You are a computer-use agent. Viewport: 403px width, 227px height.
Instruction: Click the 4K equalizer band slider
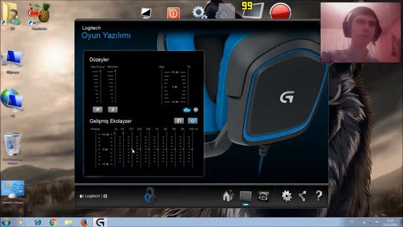click(175, 149)
